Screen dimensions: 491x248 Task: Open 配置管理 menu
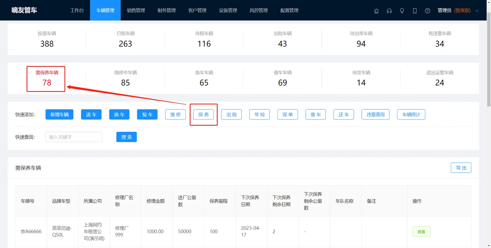coord(289,10)
